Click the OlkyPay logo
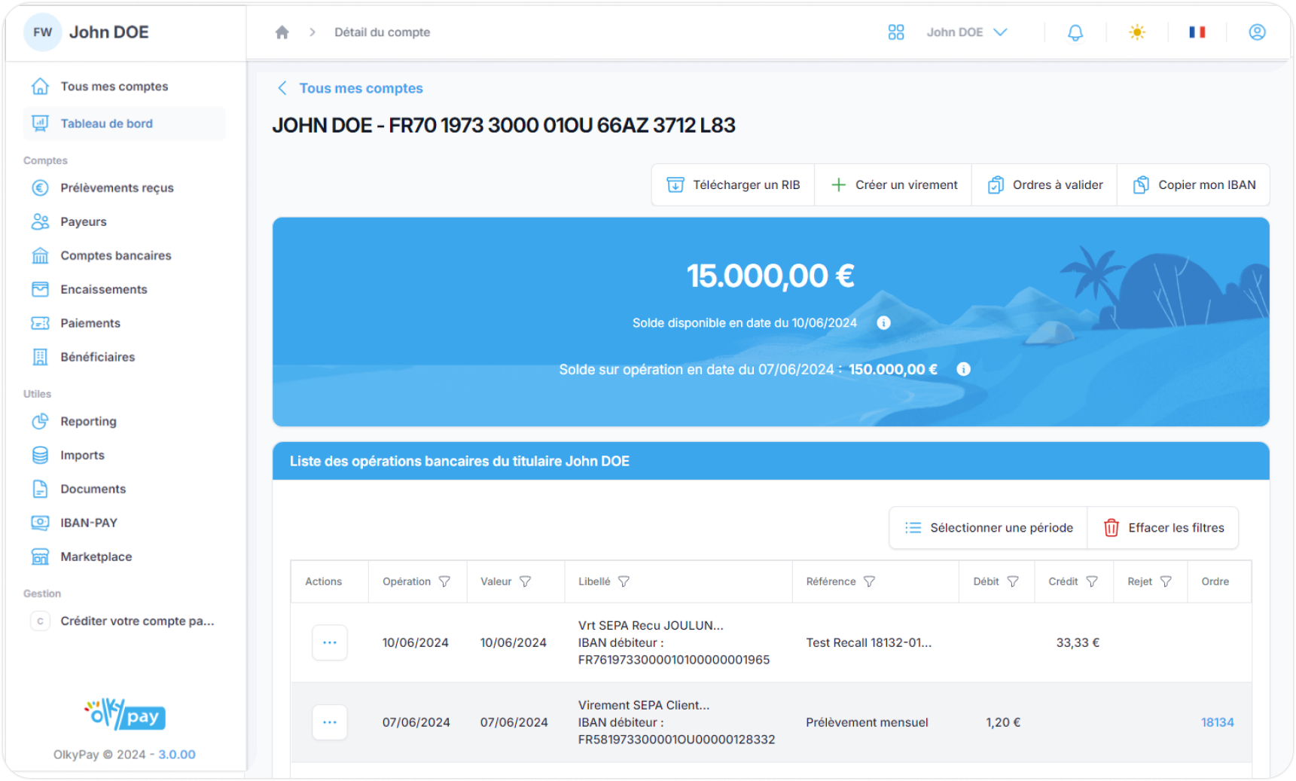 tap(124, 716)
